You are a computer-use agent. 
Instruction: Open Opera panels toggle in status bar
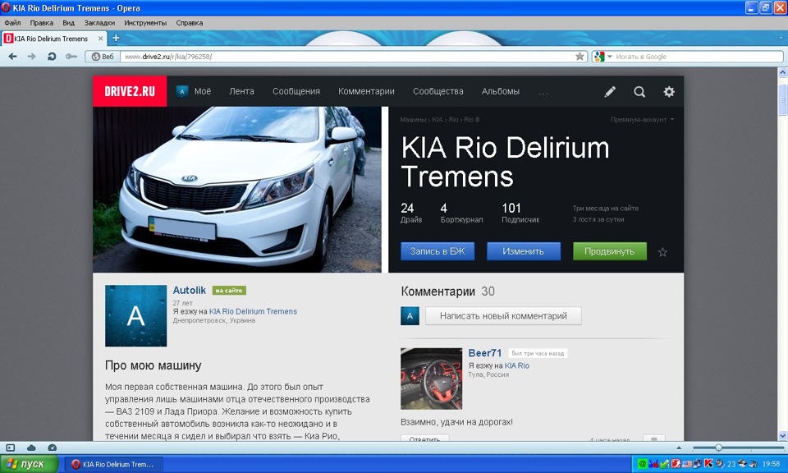[x=10, y=448]
